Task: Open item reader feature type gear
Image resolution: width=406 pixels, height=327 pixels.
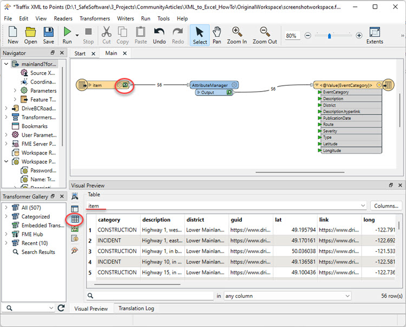Action: pyautogui.click(x=119, y=85)
